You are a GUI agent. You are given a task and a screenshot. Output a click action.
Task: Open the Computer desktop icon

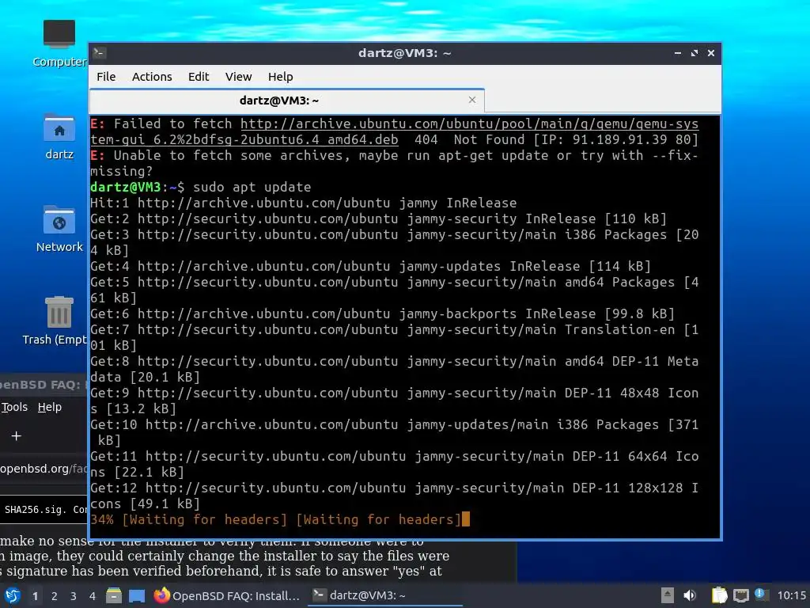pyautogui.click(x=59, y=44)
